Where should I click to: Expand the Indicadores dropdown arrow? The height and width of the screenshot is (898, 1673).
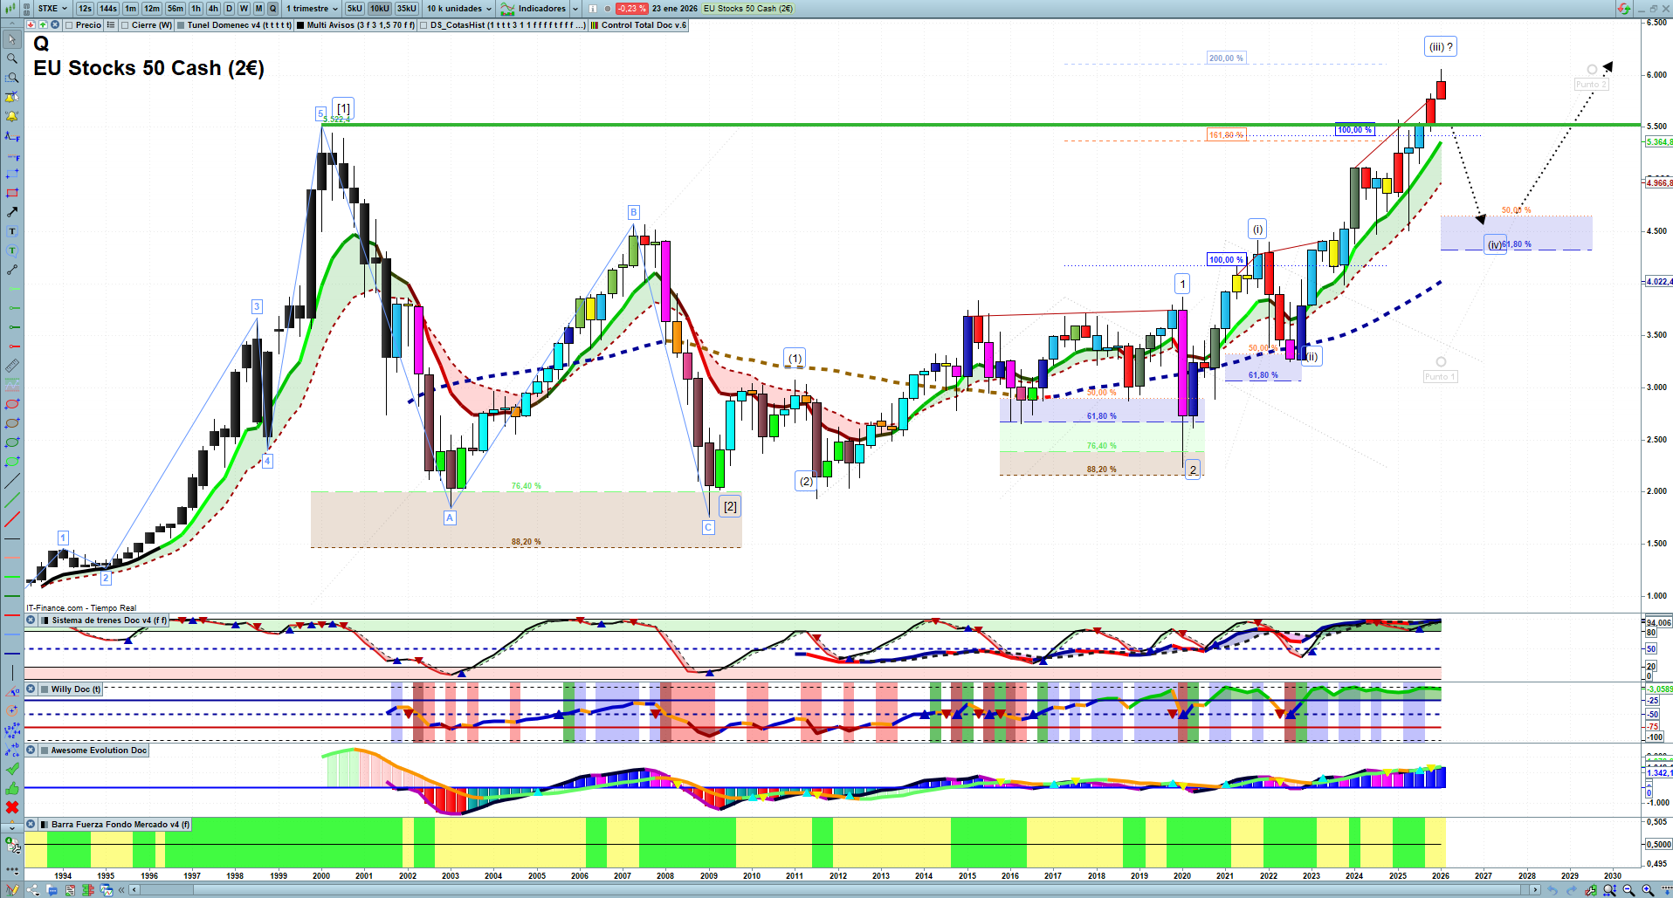[575, 9]
